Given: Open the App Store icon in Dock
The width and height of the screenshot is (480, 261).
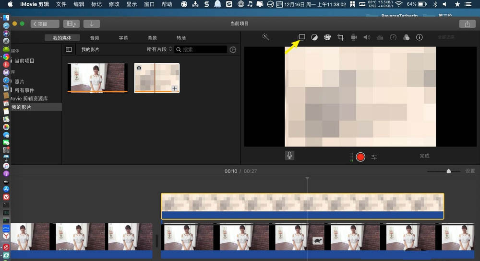Looking at the screenshot, I should 6,189.
